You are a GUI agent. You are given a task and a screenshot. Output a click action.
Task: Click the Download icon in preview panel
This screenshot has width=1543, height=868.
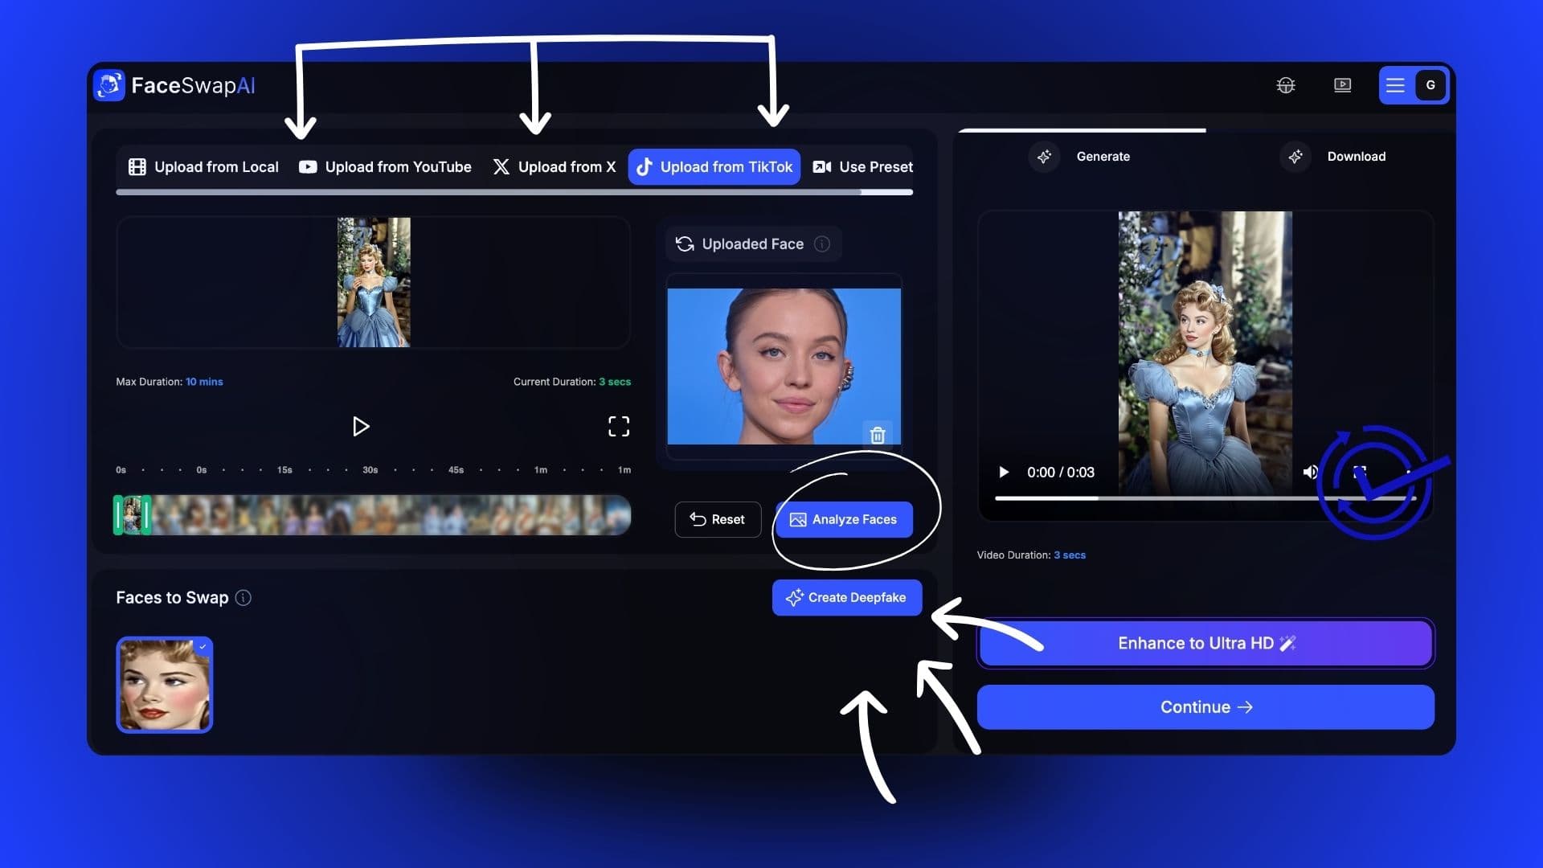tap(1295, 157)
